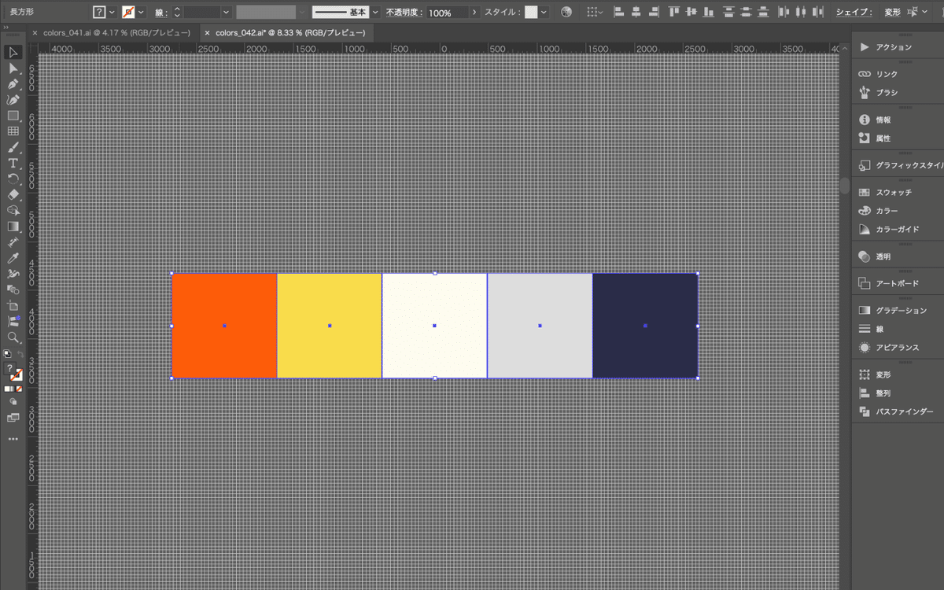Image resolution: width=944 pixels, height=590 pixels.
Task: Select the Pen tool
Action: point(13,84)
